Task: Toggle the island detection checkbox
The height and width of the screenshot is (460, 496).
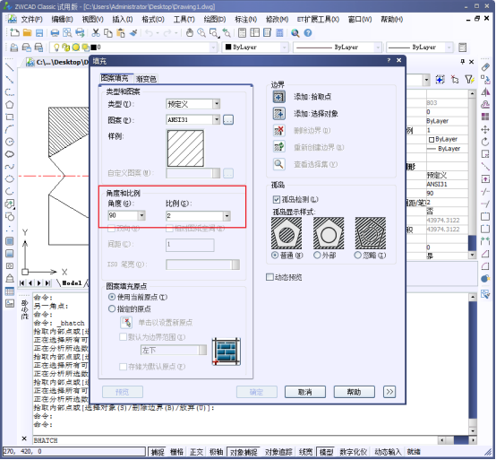Action: coord(277,199)
